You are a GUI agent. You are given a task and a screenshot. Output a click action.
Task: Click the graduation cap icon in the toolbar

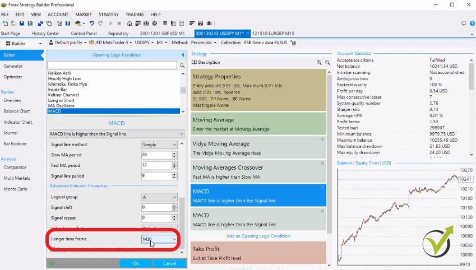[x=78, y=24]
